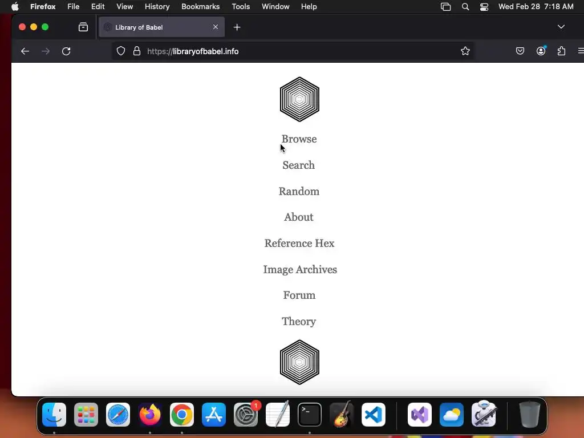Viewport: 584px width, 438px height.
Task: Open Finder from the dock
Action: (54, 415)
